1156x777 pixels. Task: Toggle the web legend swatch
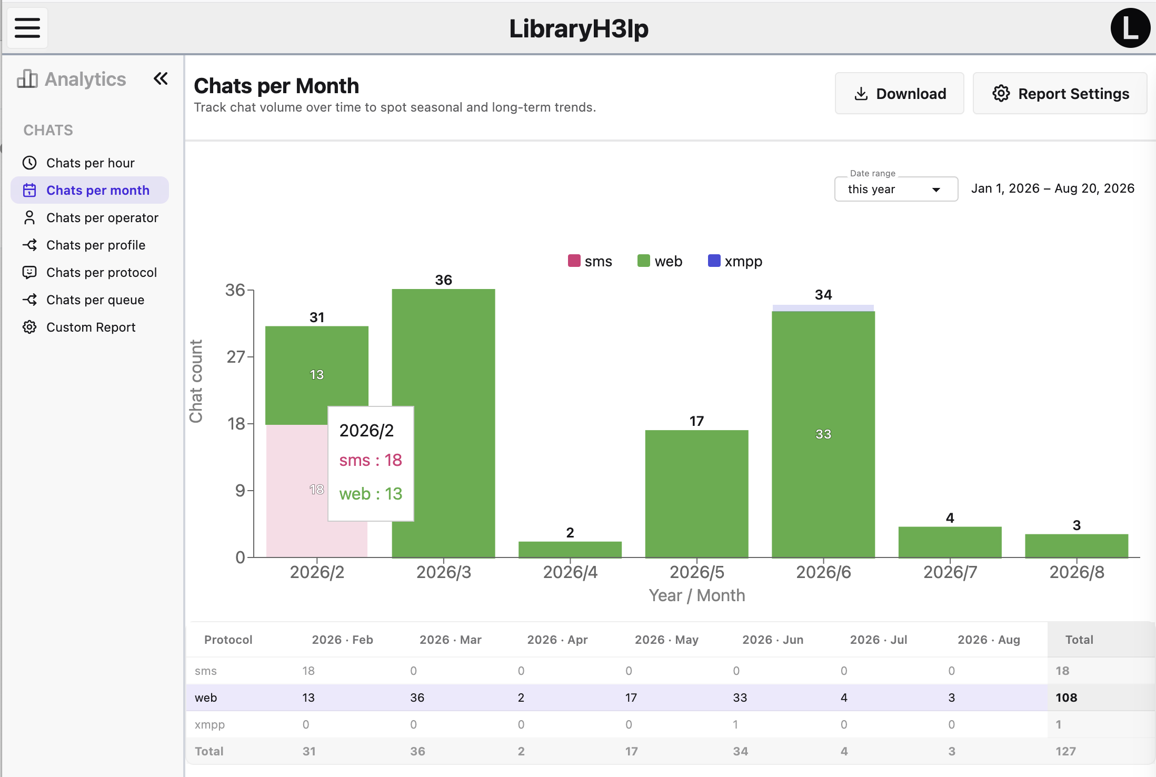point(644,261)
